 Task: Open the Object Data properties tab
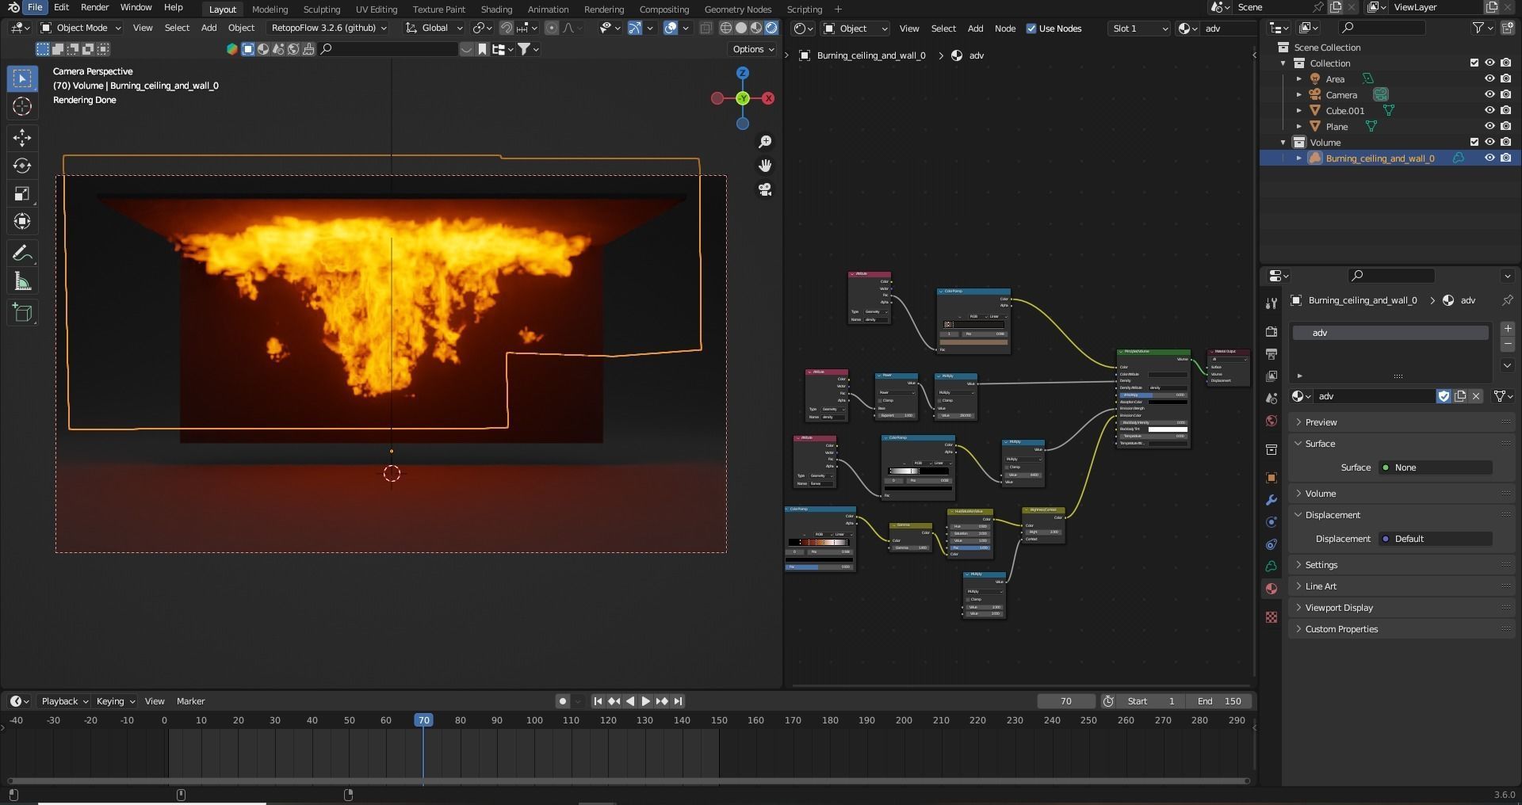1272,567
